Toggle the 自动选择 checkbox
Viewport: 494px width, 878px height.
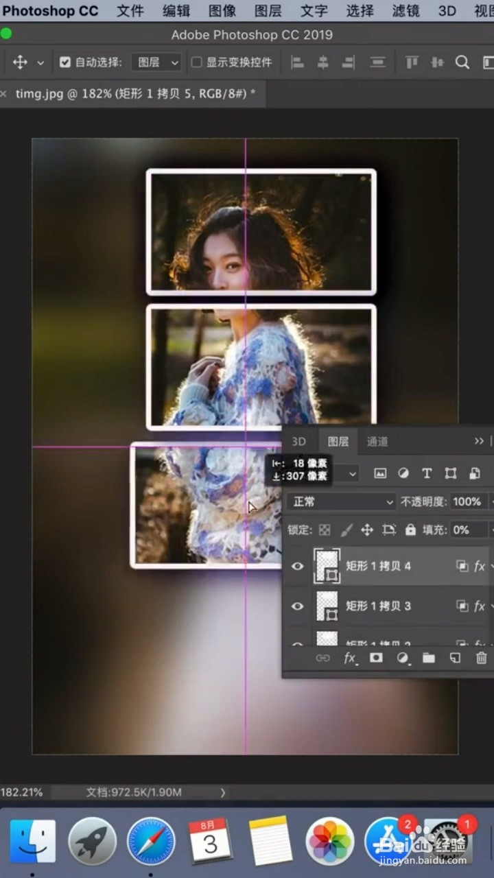(65, 62)
